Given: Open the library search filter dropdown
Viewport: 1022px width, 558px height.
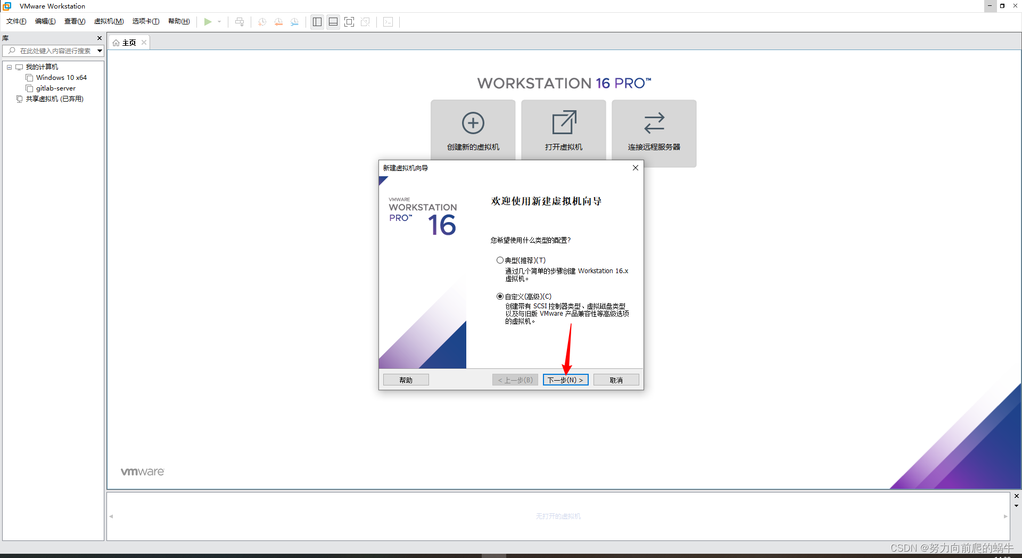Looking at the screenshot, I should [100, 51].
